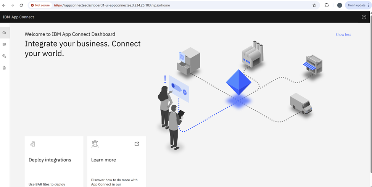The width and height of the screenshot is (372, 187).
Task: Click the BAR file icon on Deploy card
Action: pyautogui.click(x=33, y=144)
